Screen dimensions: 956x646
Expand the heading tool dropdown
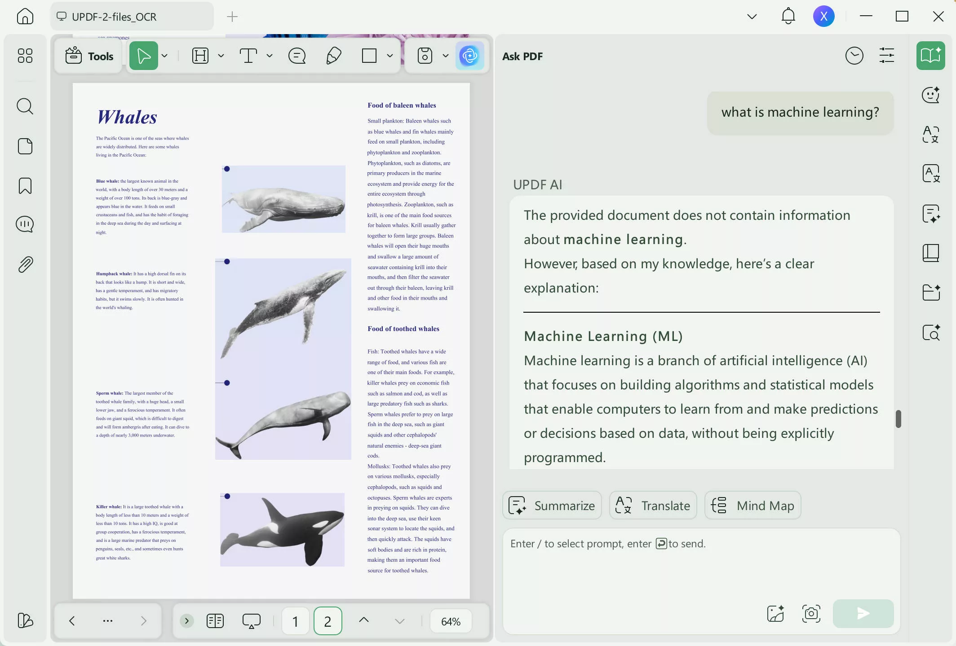pyautogui.click(x=221, y=56)
